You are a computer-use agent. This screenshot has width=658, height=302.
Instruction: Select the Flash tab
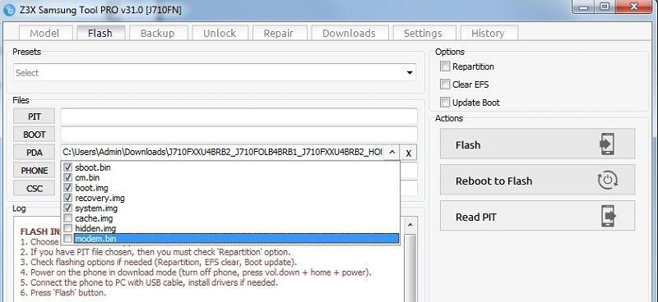(x=100, y=33)
